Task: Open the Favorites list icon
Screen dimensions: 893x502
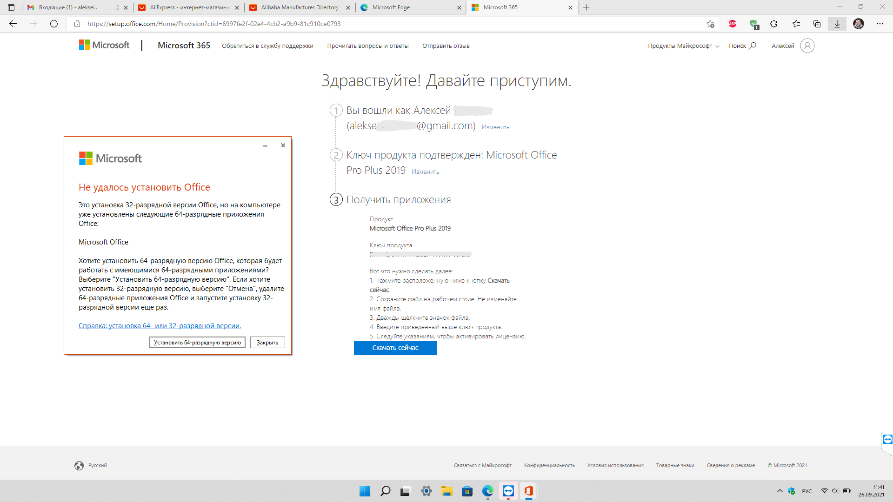Action: 796,24
